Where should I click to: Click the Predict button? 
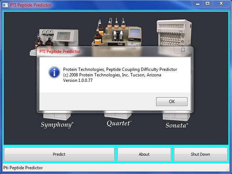click(x=59, y=154)
